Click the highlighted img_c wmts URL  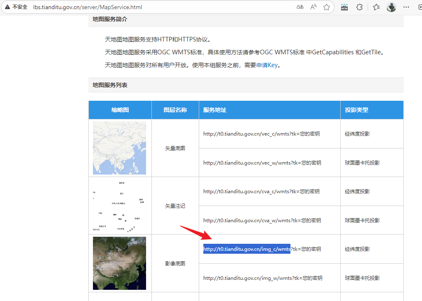tap(246, 249)
